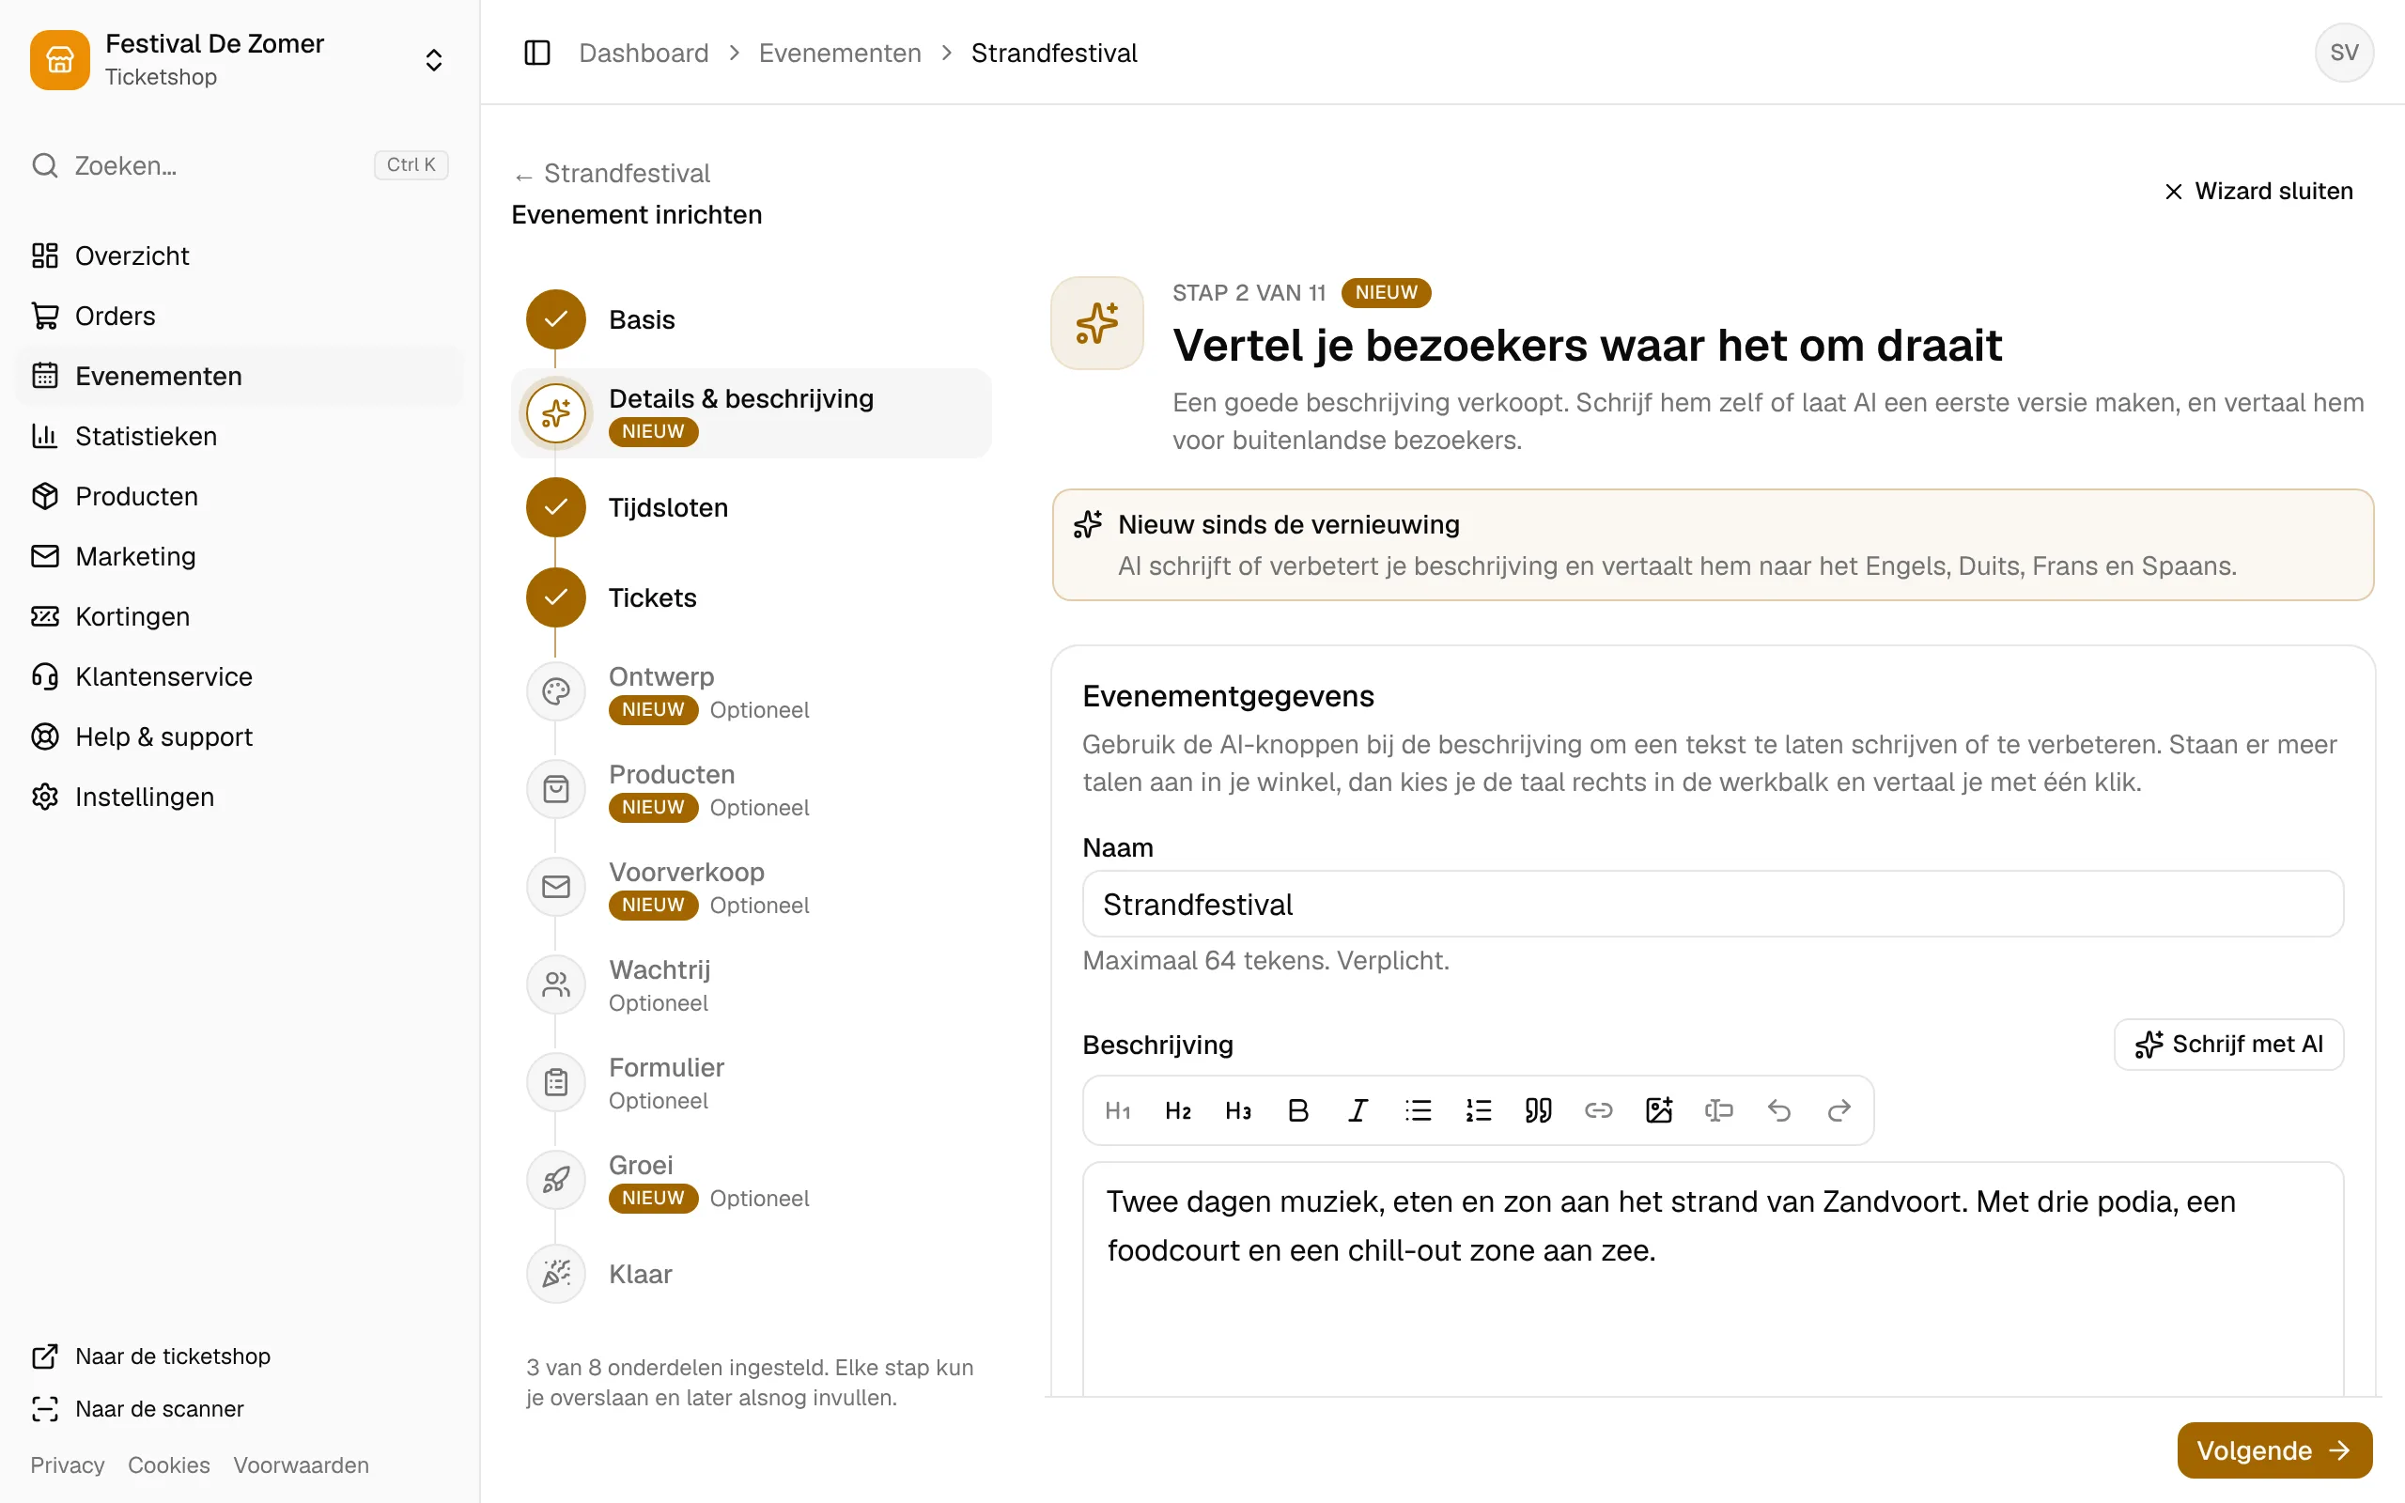Open Evenementen breadcrumb link
Screen dimensions: 2405x1503
(x=840, y=53)
